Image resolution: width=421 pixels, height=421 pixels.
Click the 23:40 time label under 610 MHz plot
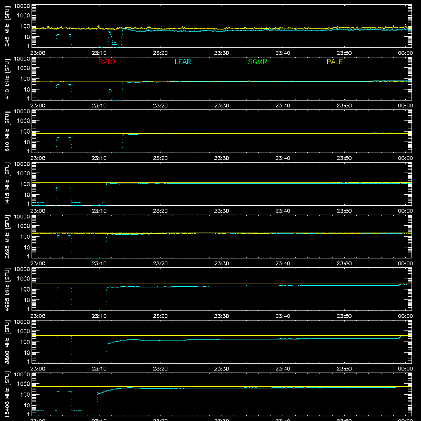pos(283,158)
